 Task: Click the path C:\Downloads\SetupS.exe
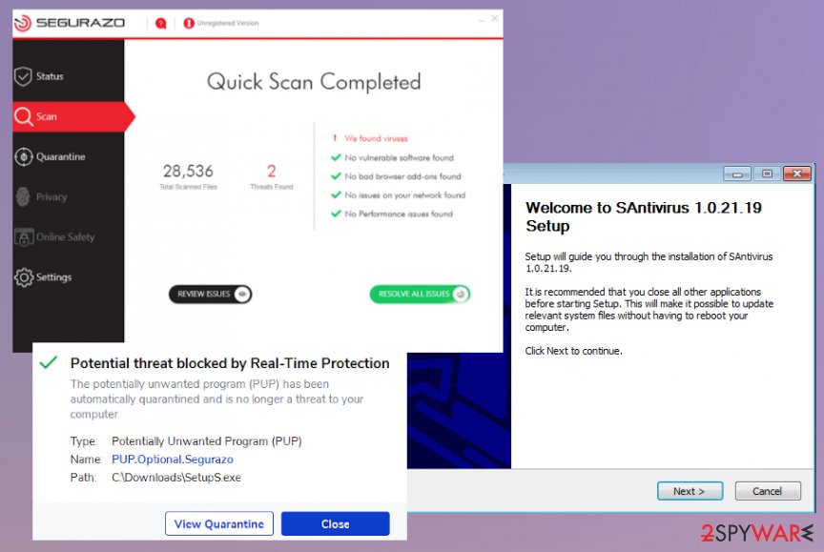pyautogui.click(x=176, y=478)
